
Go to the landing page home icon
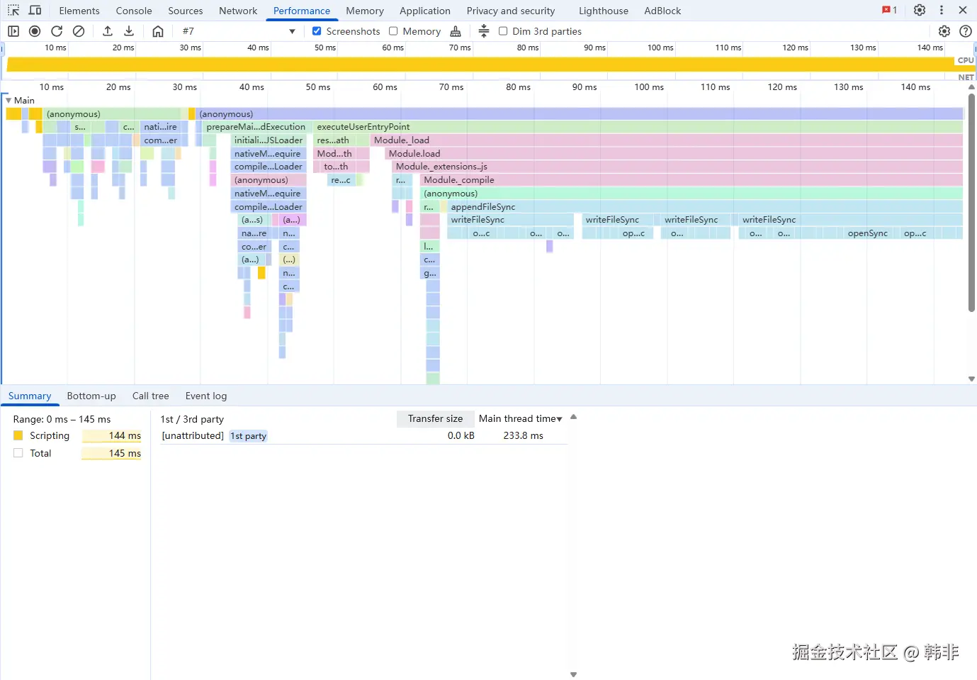[x=158, y=31]
